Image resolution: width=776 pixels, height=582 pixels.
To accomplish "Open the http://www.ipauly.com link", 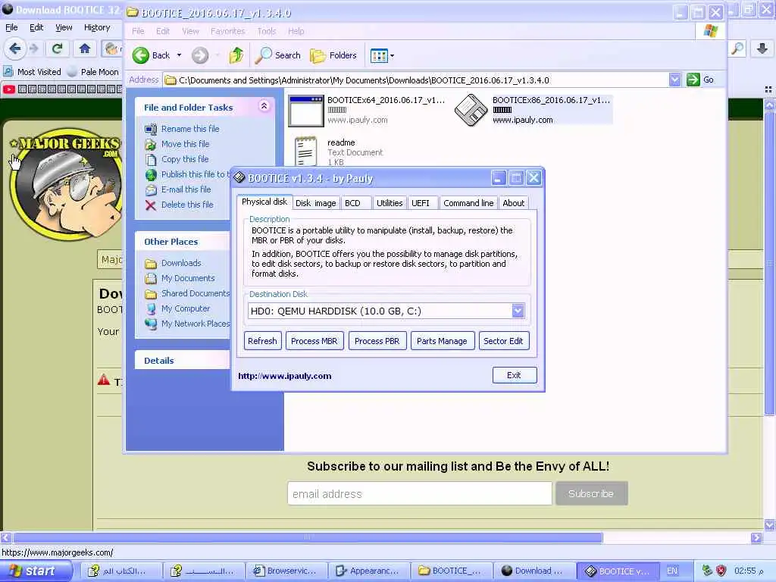I will click(285, 376).
